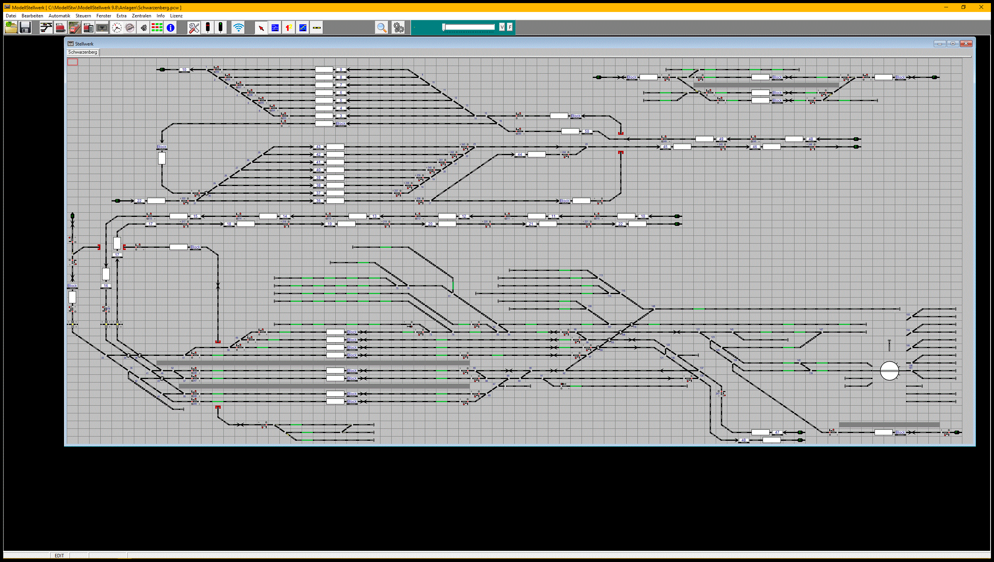Screen dimensions: 994x562
Task: Click the empty field beside block label 50
Action: tap(570, 131)
